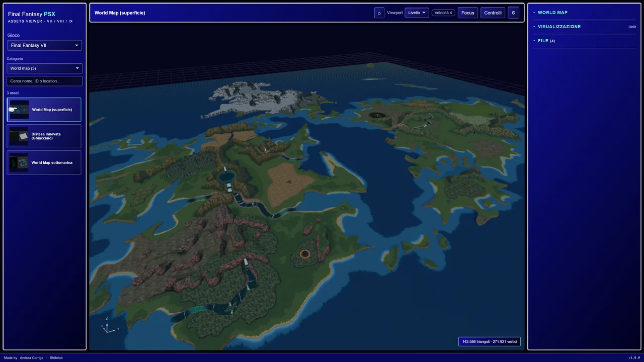Select the Distesa innevata (Ghiacciaio) asset
Viewport: 644px width, 362px height.
coord(44,136)
